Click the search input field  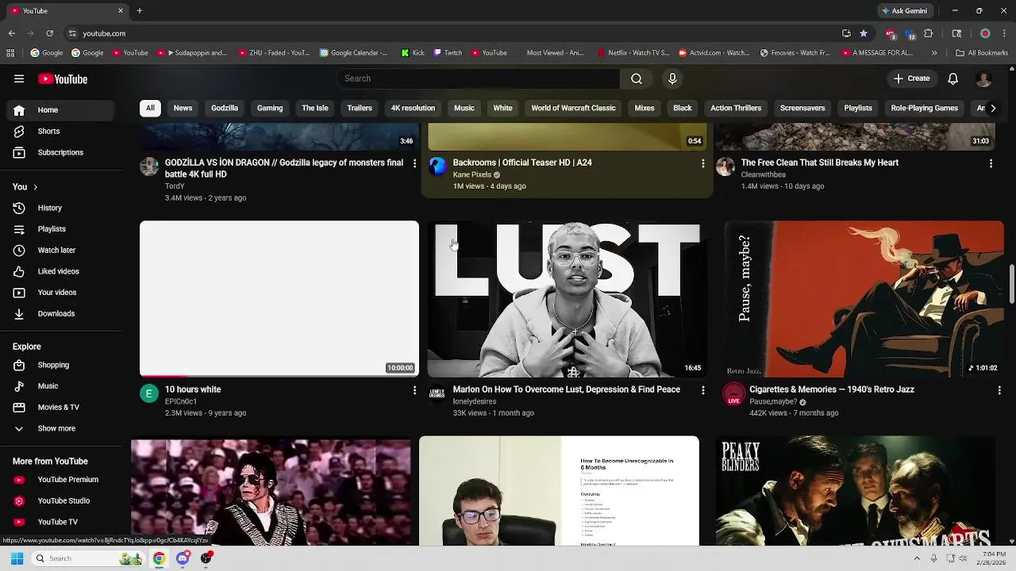[478, 79]
